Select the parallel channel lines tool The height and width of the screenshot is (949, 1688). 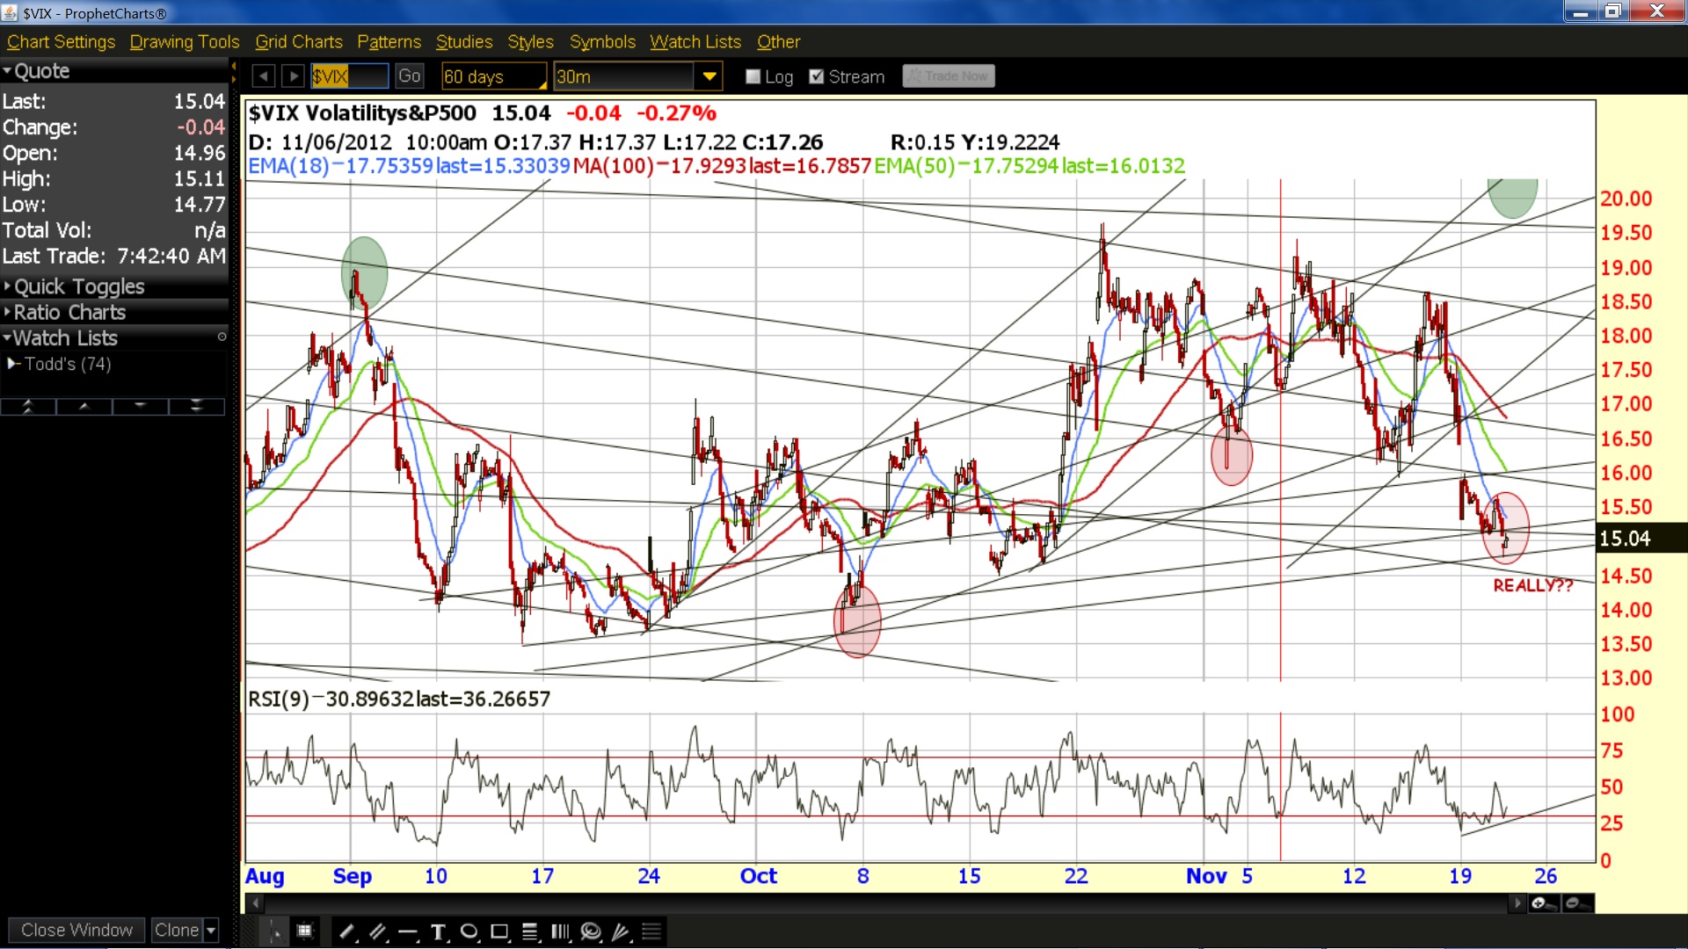pos(379,931)
